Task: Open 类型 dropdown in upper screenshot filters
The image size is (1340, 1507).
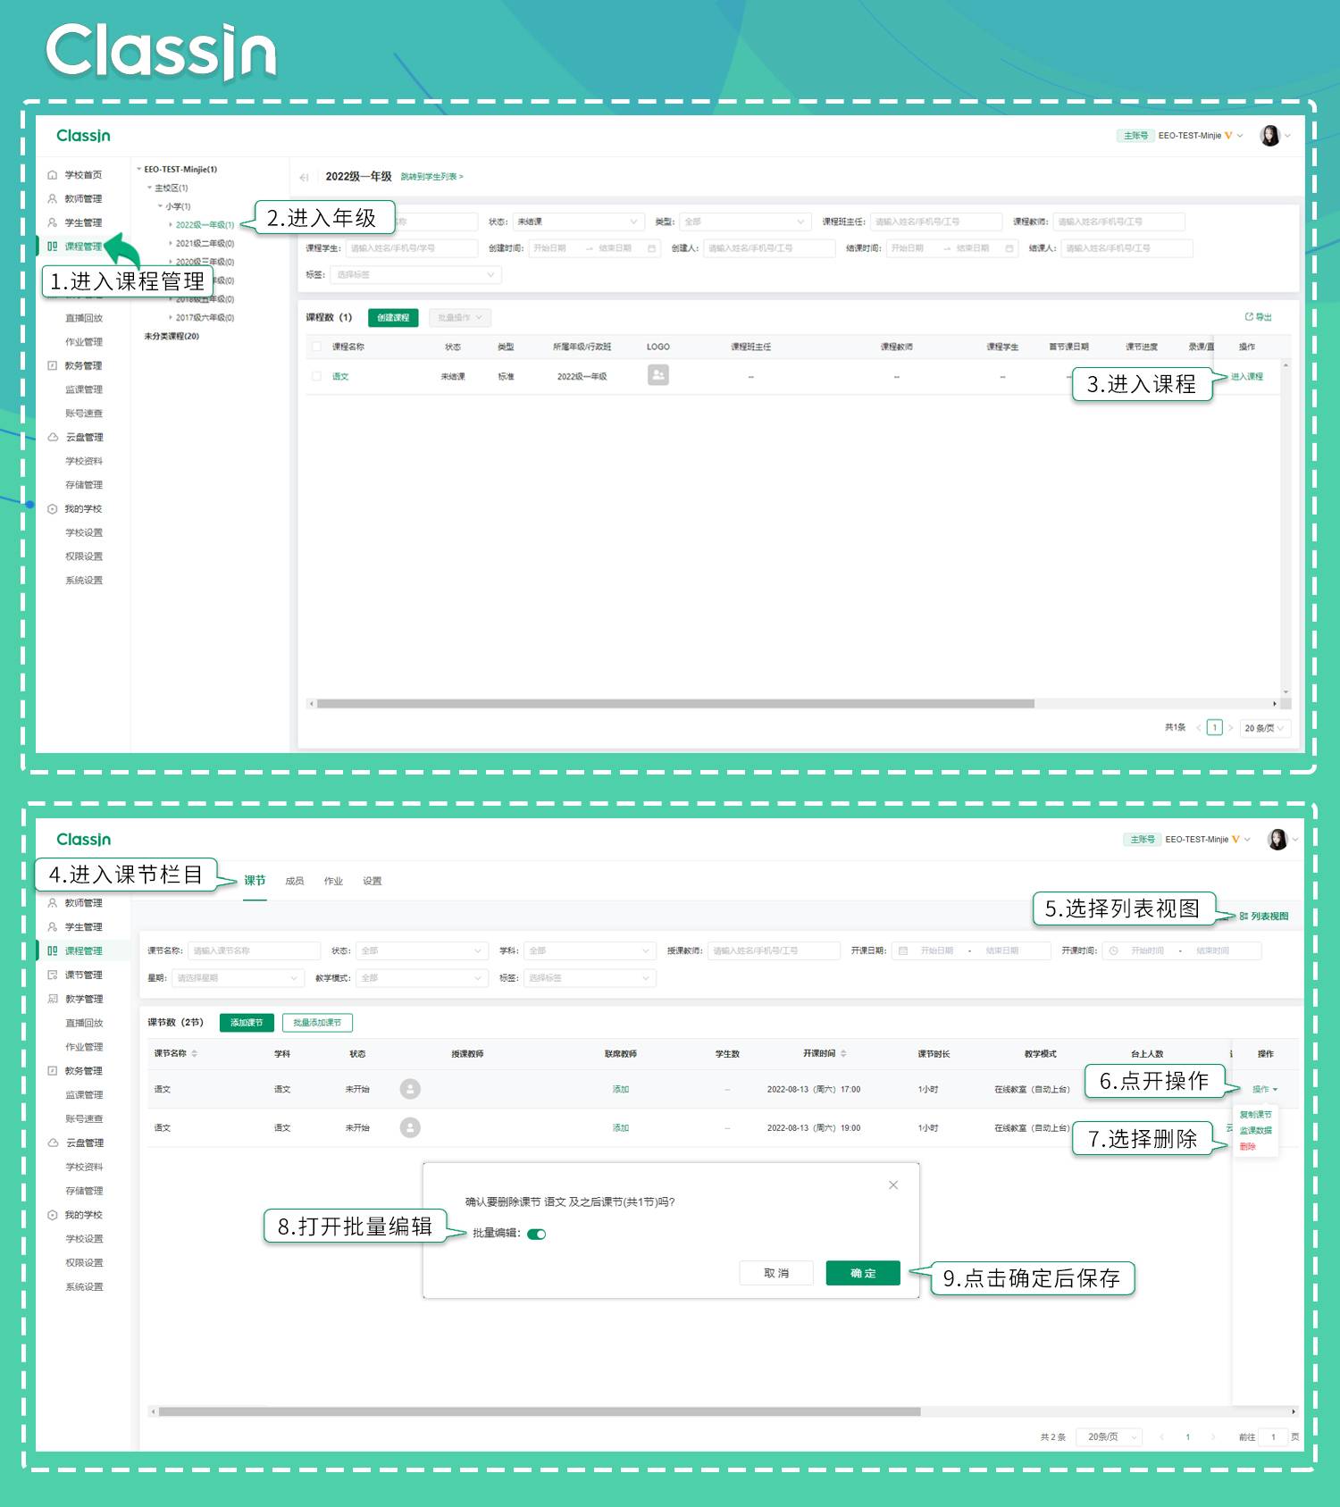Action: [744, 222]
